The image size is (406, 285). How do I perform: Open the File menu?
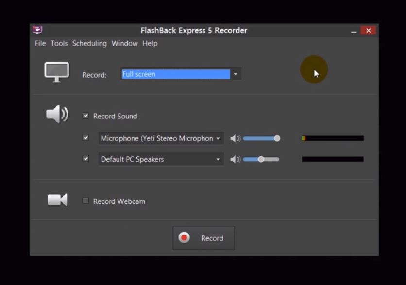pos(40,43)
